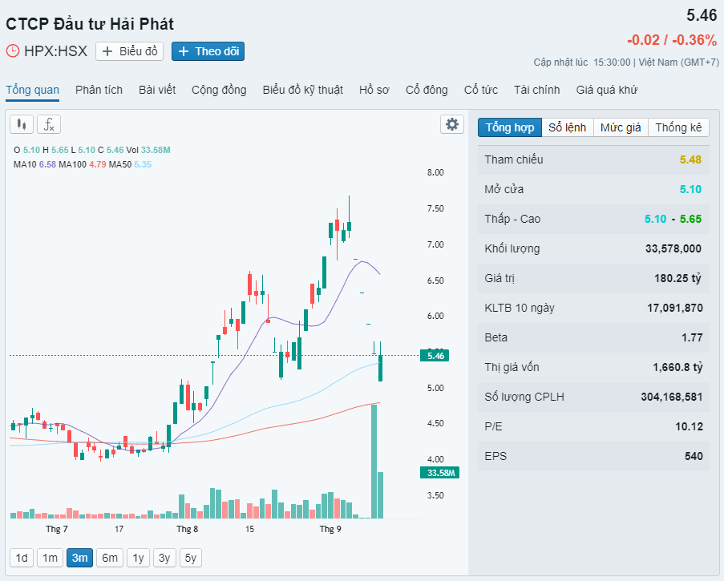Open the Cộng đồng tab
The width and height of the screenshot is (724, 581).
(x=219, y=90)
